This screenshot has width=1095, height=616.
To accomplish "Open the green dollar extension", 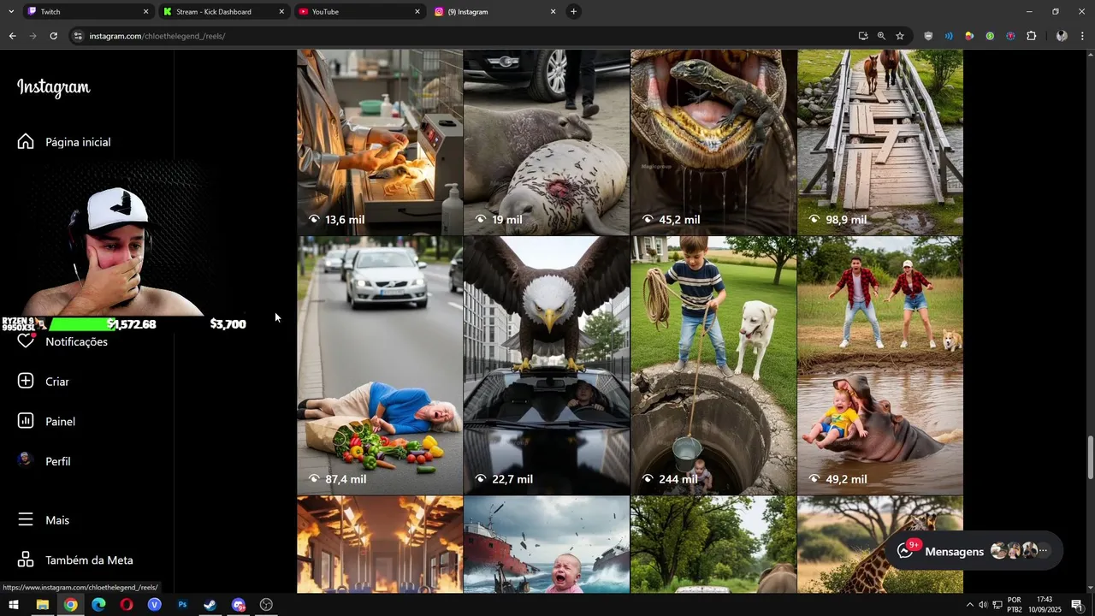I will [x=990, y=36].
